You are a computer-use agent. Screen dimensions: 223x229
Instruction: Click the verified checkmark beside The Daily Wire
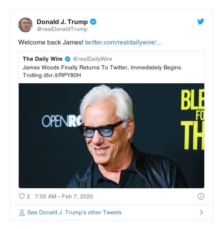[x=68, y=59]
